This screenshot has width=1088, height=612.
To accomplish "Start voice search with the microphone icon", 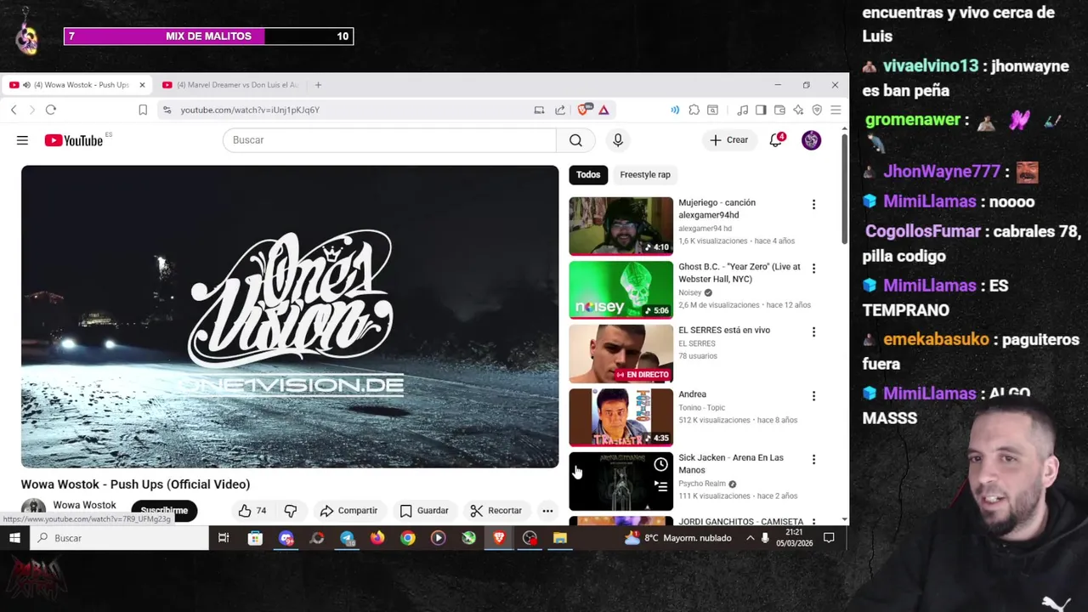I will click(x=618, y=140).
